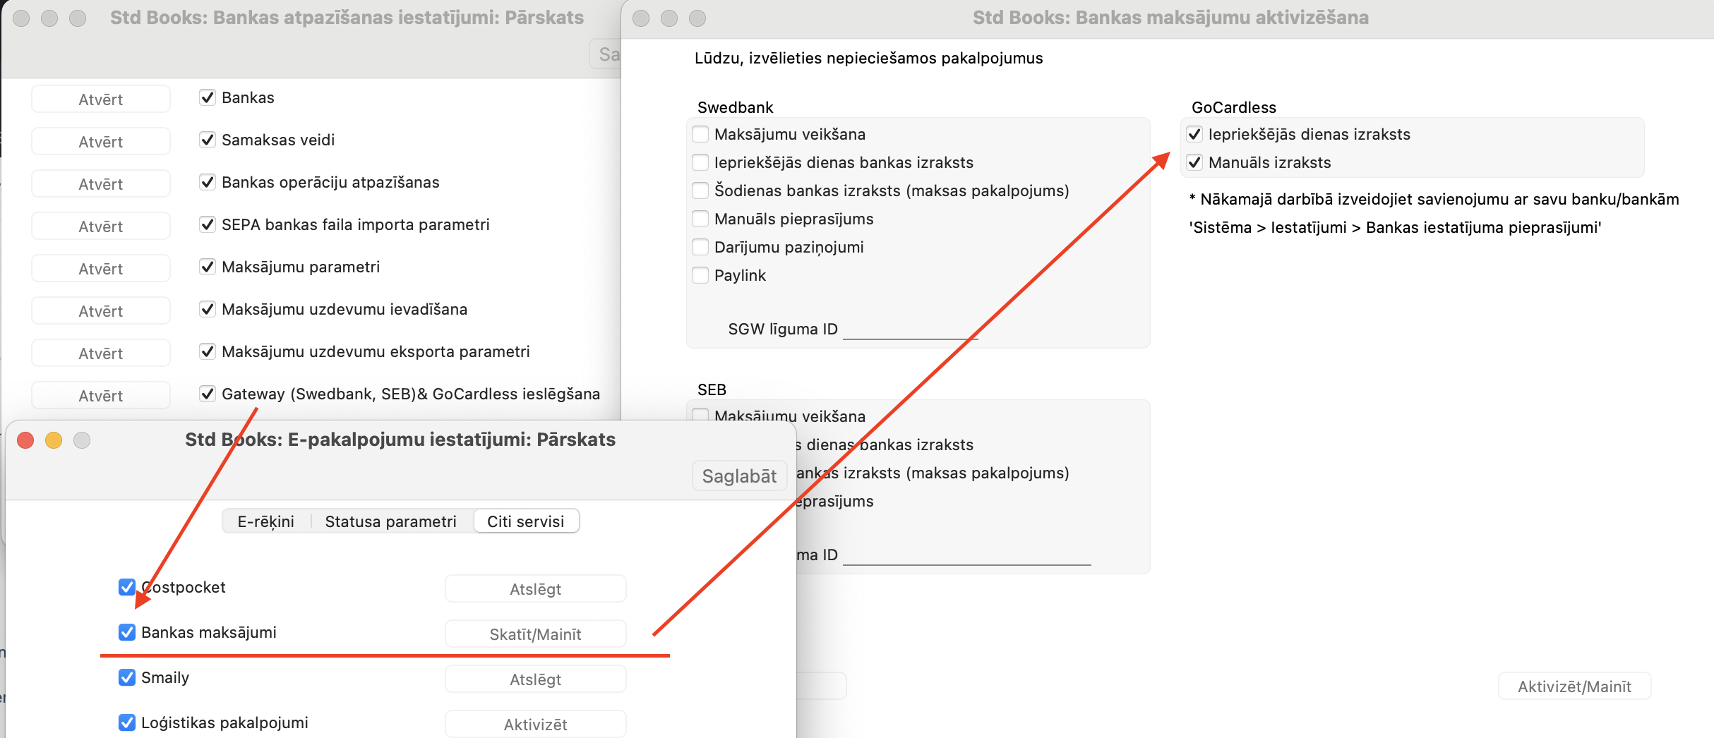Toggle Samaksas veidi checkbox

207,140
